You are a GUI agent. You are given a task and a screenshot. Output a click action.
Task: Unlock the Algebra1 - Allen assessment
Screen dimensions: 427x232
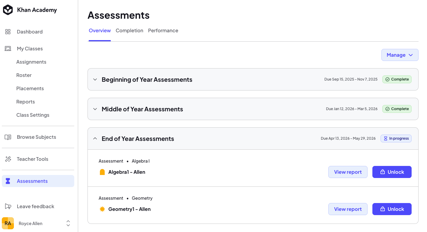392,172
